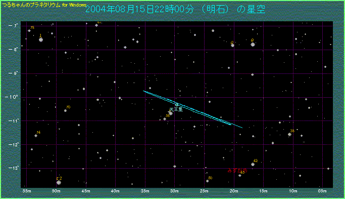
Task: Select the star labeled 58 near Uranus
Action: (165, 119)
